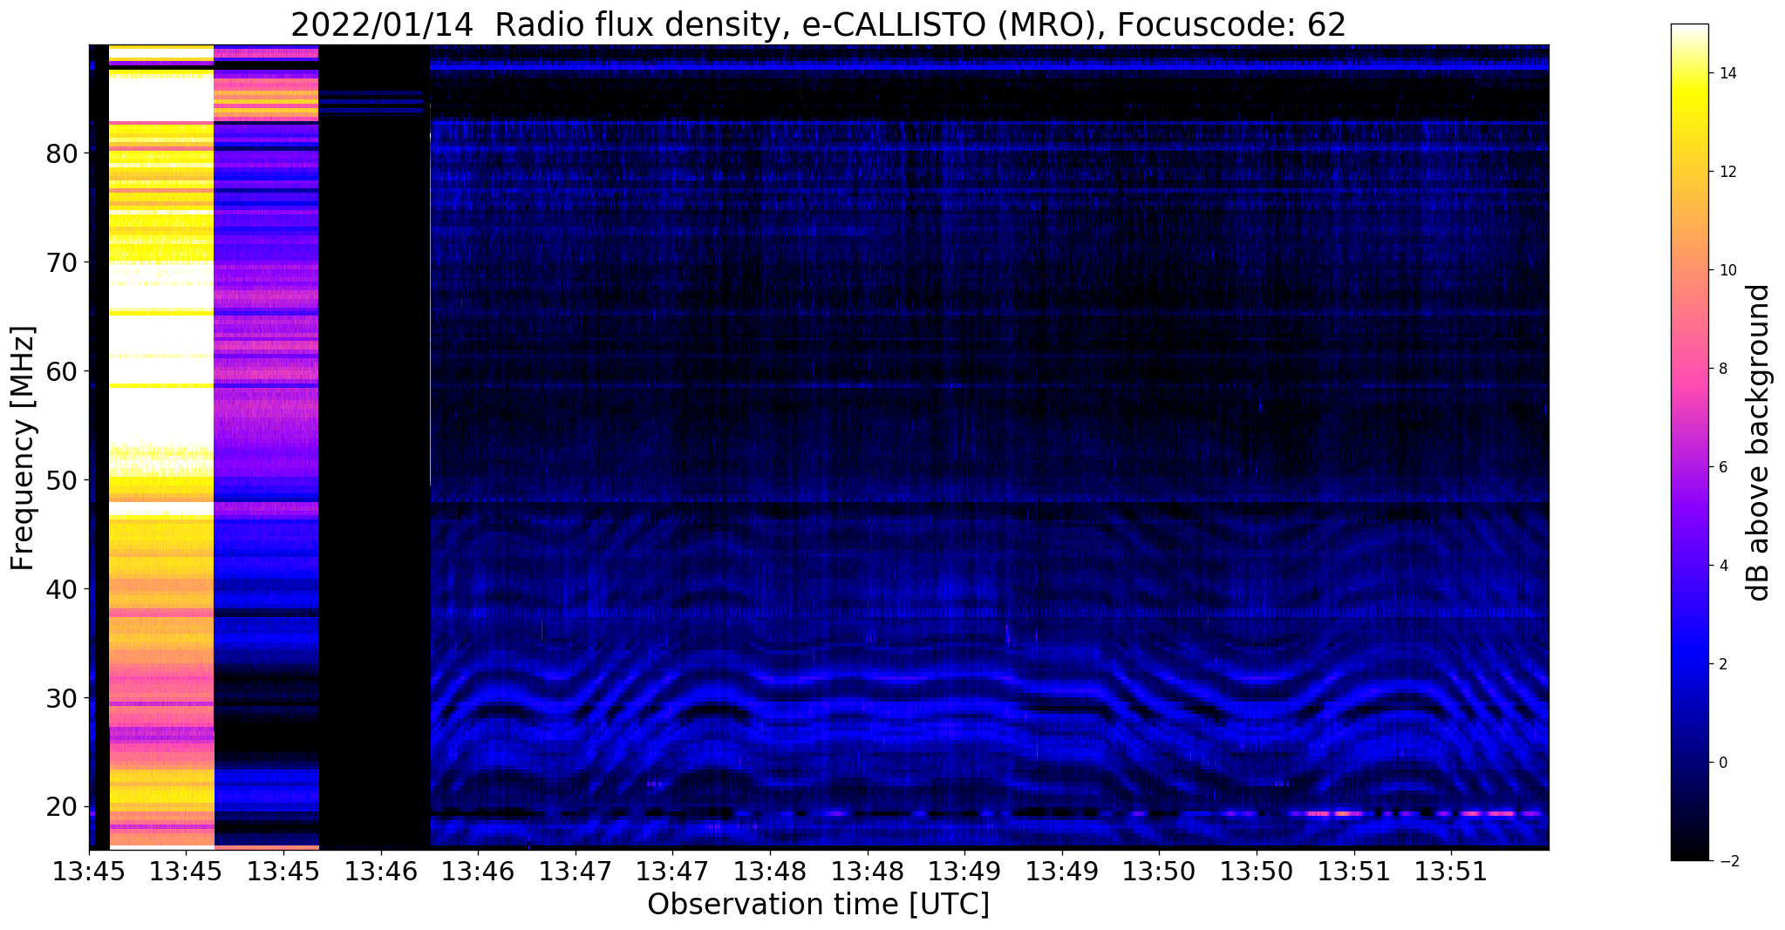Click the 'dB above background' colorbar label
The width and height of the screenshot is (1785, 930).
coord(1759,443)
